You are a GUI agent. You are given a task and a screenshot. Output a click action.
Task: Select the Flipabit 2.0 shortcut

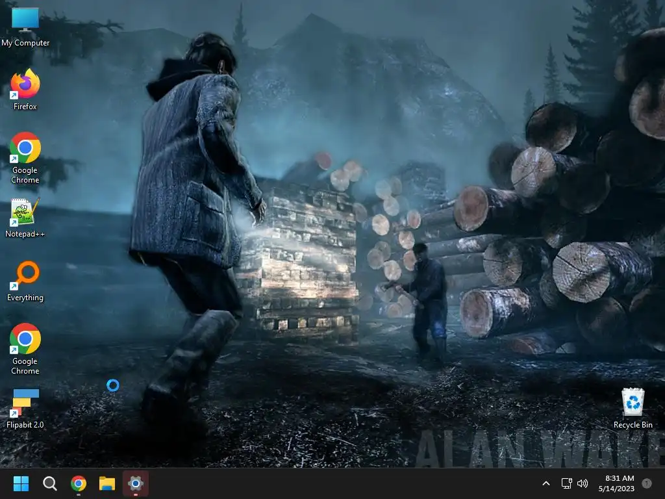[x=25, y=408]
